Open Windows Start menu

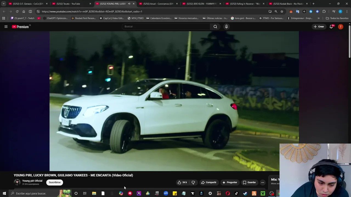coord(4,193)
